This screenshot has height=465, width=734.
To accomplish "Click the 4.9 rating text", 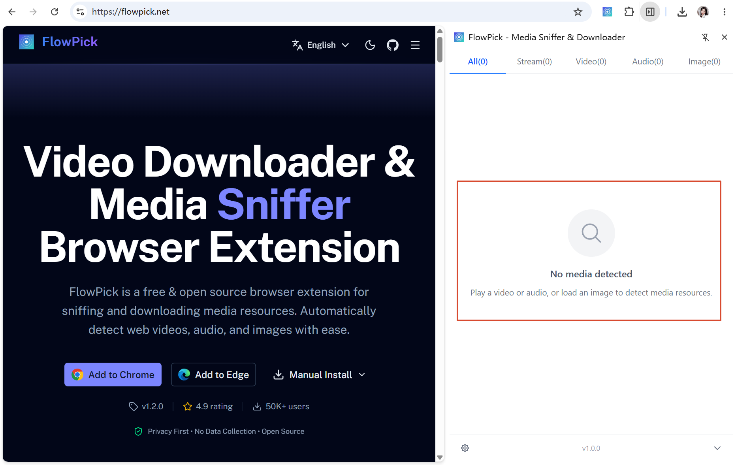I will pyautogui.click(x=215, y=407).
